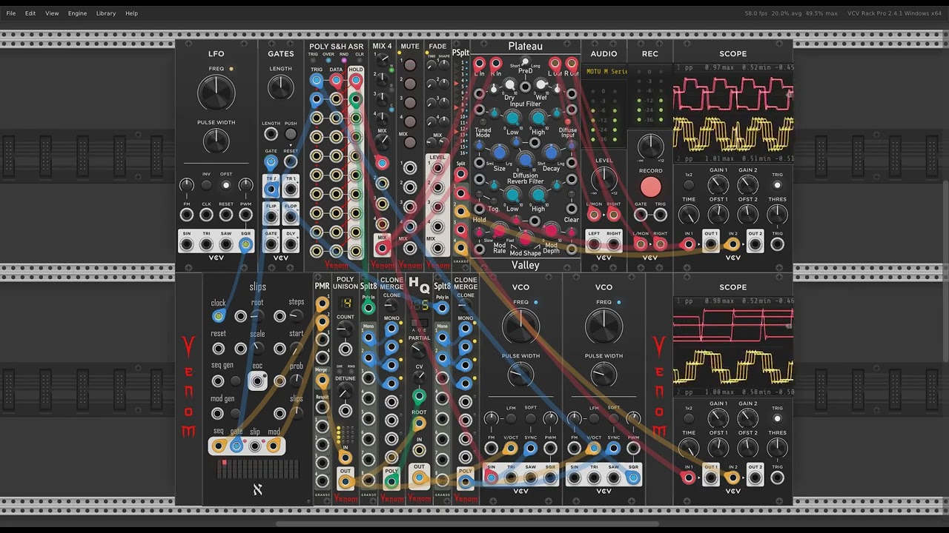
Task: Click the slips module gate output jack
Action: 237,446
